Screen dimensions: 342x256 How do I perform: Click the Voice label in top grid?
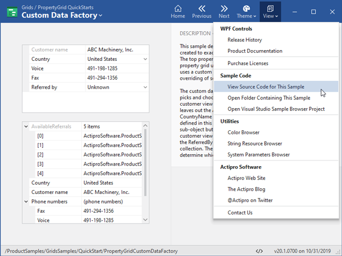coord(37,68)
